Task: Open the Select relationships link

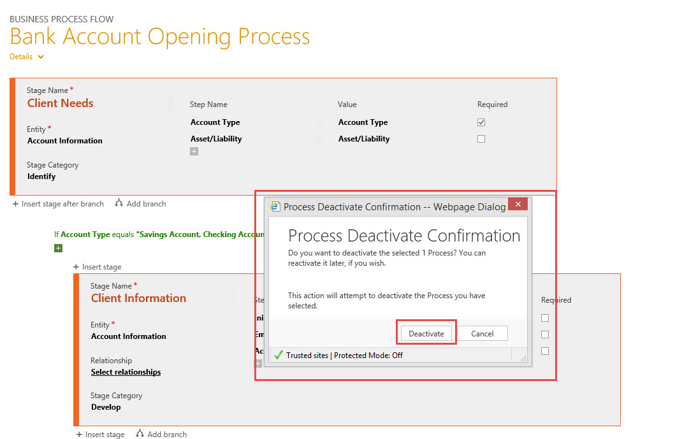Action: [126, 372]
